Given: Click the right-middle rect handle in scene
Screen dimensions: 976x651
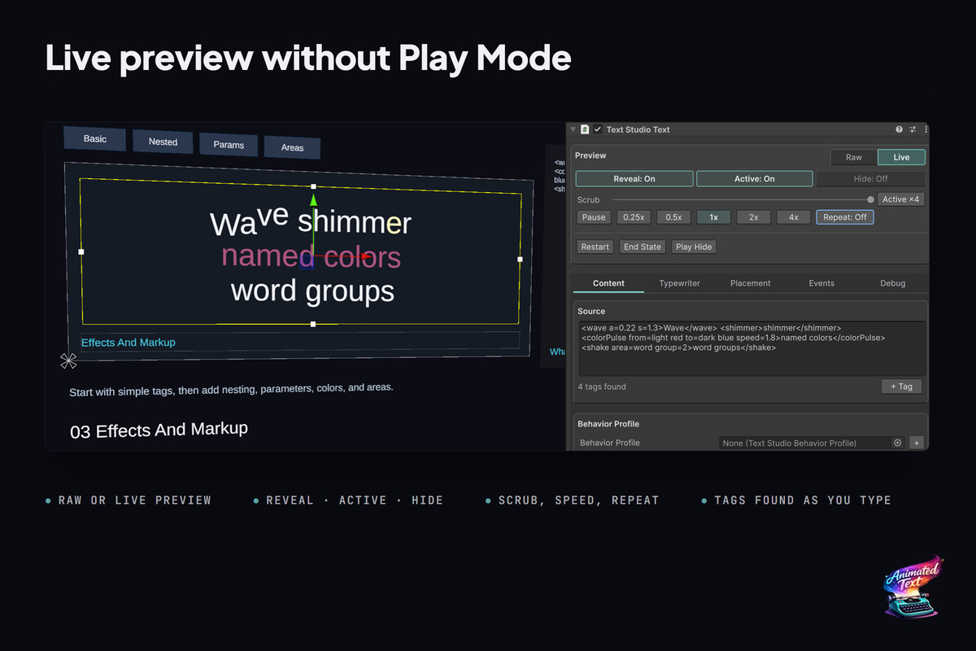Looking at the screenshot, I should (520, 260).
